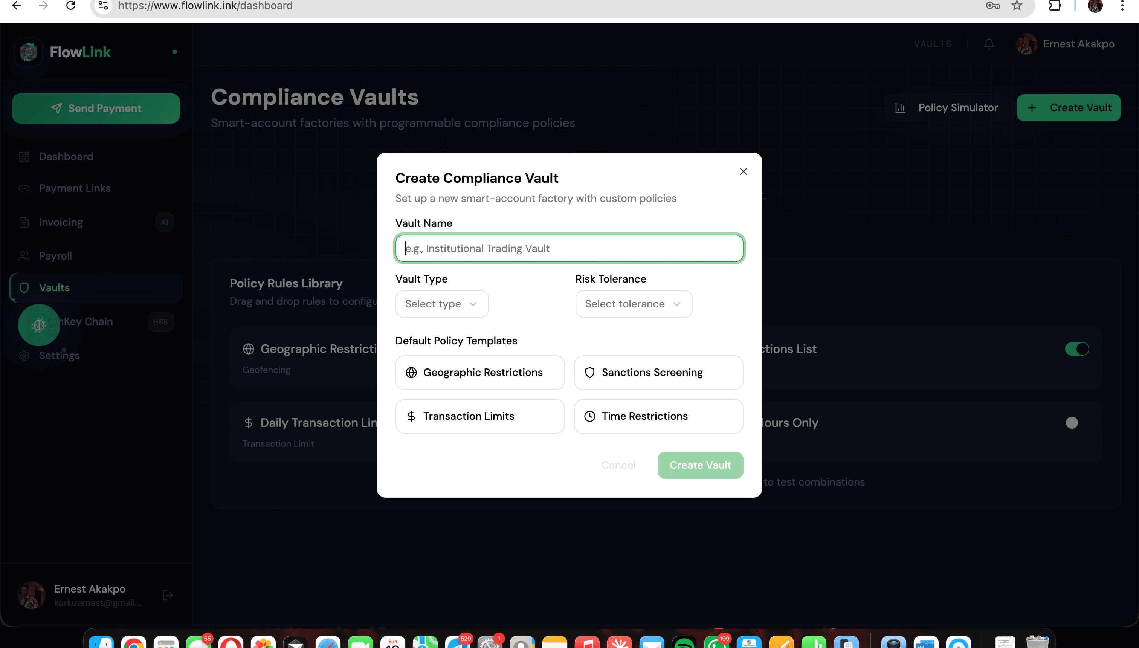This screenshot has width=1139, height=648.
Task: Select the Sanctions Screening policy template
Action: click(x=658, y=373)
